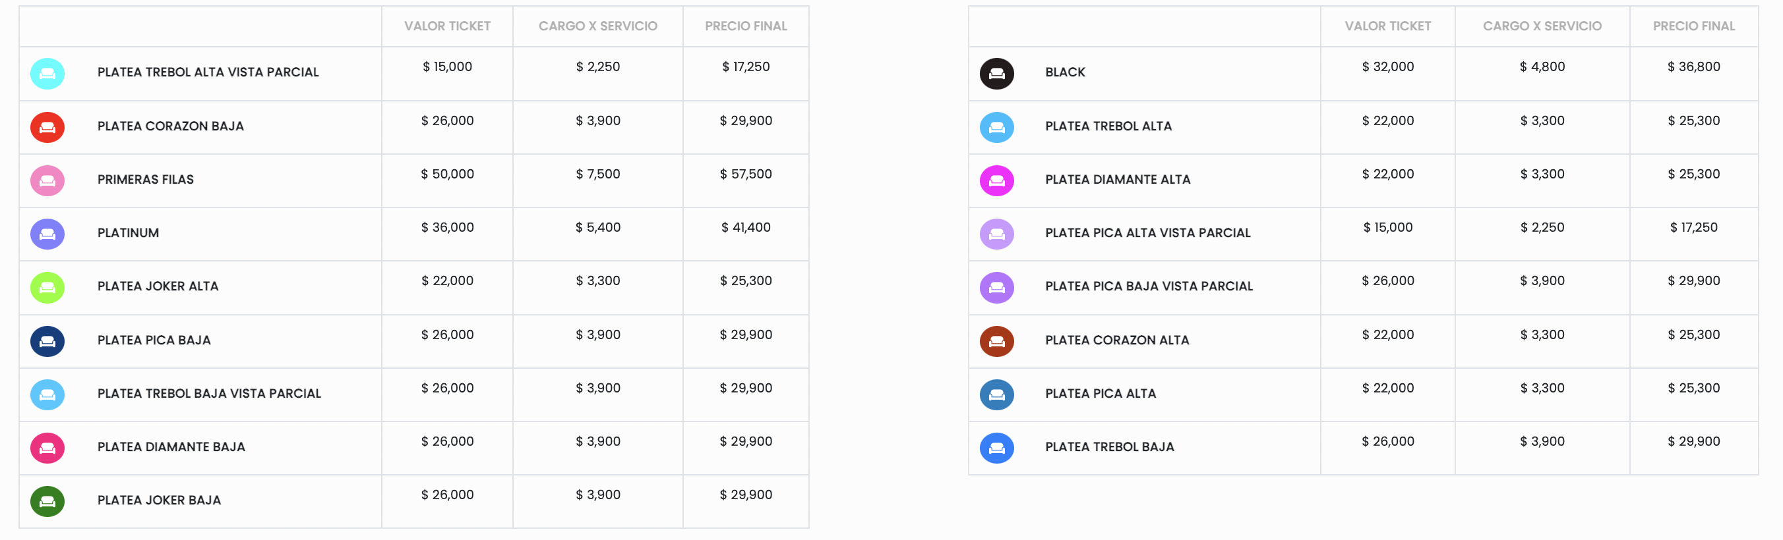
Task: Click the lime green seat icon for Platea Joker Alta
Action: click(47, 288)
